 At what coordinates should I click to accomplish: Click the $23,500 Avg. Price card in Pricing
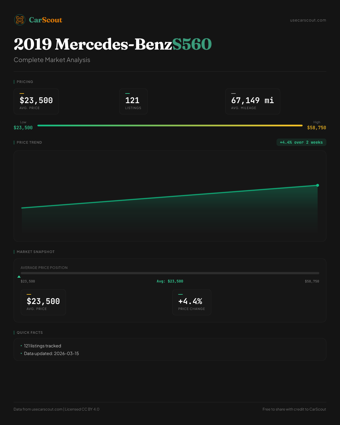point(36,101)
